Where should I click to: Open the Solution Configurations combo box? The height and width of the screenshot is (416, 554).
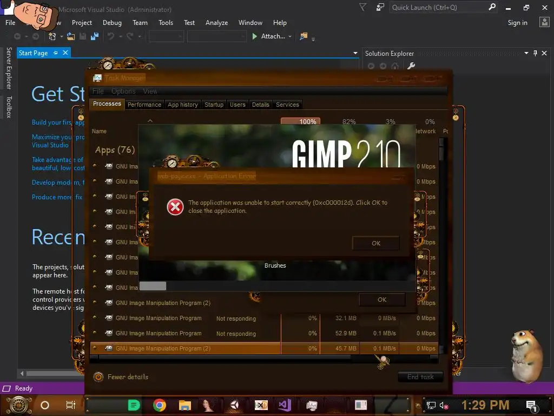[166, 36]
